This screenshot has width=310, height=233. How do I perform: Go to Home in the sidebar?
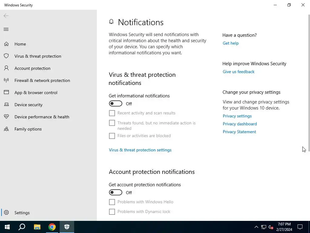click(x=48, y=44)
